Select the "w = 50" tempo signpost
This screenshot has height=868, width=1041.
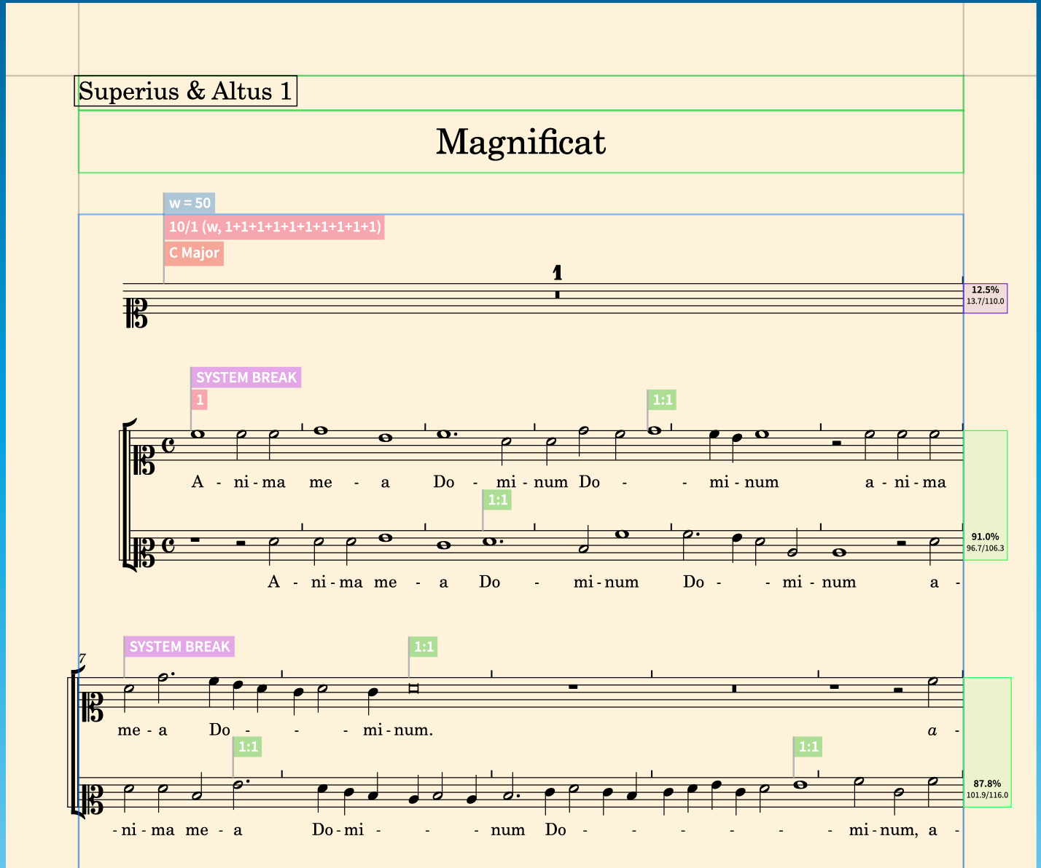pos(190,203)
